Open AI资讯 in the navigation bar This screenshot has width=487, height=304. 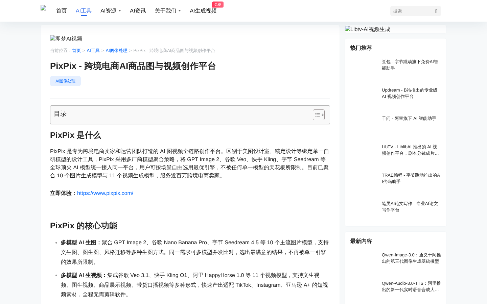[138, 11]
